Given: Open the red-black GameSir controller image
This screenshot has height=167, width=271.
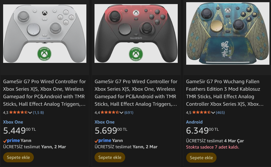Looking at the screenshot, I should 136,33.
